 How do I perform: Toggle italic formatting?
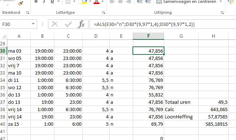click(x=44, y=1)
